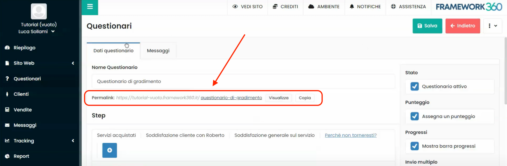Open Riepilogo dashboard from sidebar
Screen dimensions: 507x166
[x=24, y=48]
